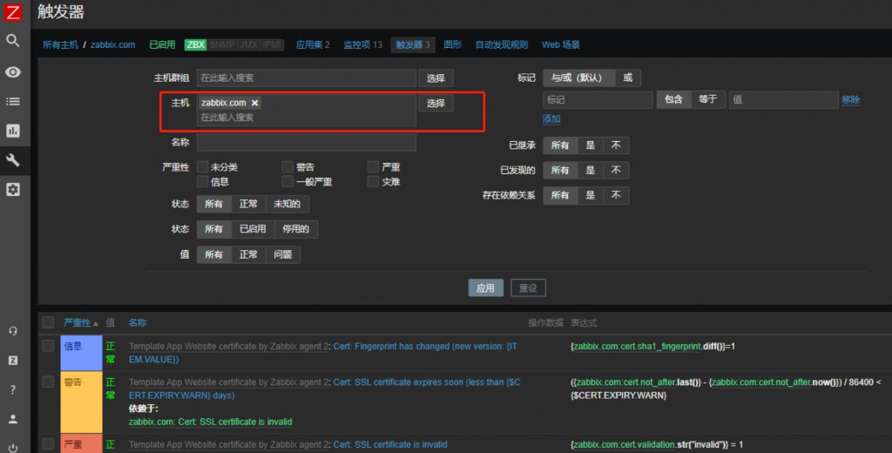Screen dimensions: 892x453
Task: Open the 应用集 2 tab
Action: click(x=313, y=44)
